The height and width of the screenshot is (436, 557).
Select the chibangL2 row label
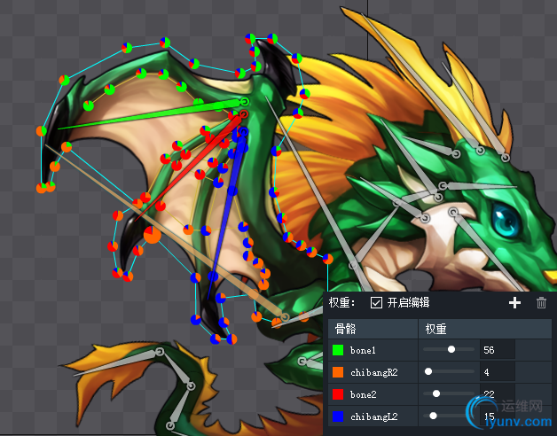click(374, 417)
